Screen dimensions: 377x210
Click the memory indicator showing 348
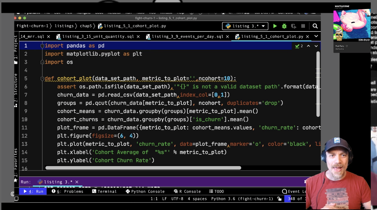pyautogui.click(x=295, y=199)
